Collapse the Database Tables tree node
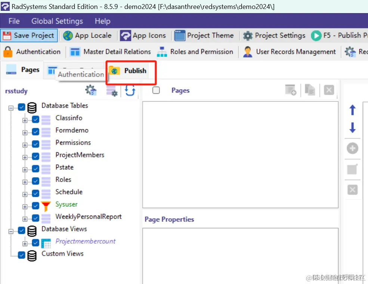Image resolution: width=368 pixels, height=284 pixels. pos(11,108)
